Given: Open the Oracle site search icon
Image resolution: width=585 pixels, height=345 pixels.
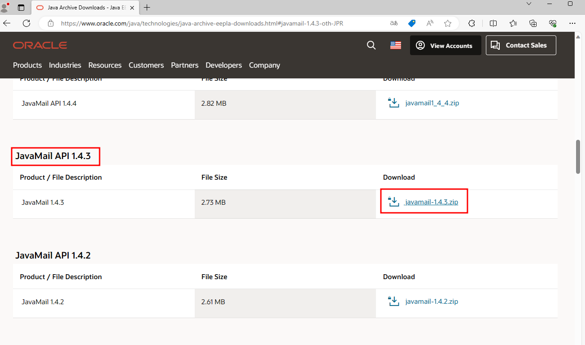Looking at the screenshot, I should point(371,45).
